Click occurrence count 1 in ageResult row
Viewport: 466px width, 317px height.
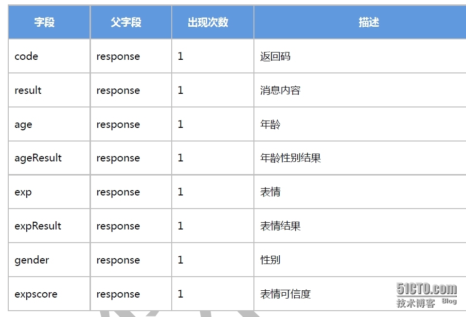coord(180,158)
